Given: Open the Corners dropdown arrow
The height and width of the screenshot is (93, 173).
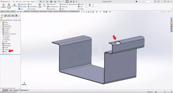Looking at the screenshot, I should [44, 9].
